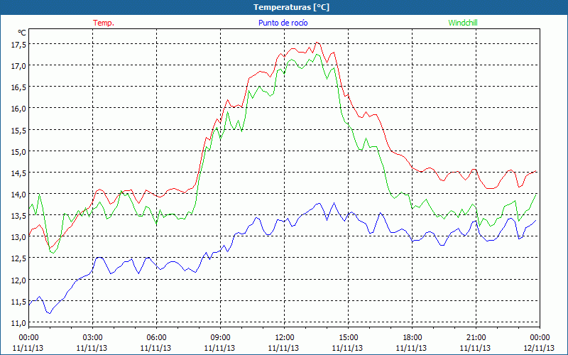Select the red Temp. legend label
The height and width of the screenshot is (355, 568).
point(104,23)
